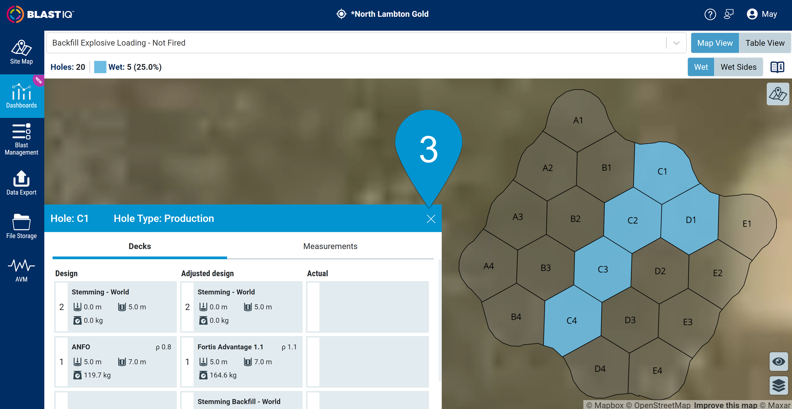
Task: Click the OpenStreetMap attribution link
Action: [658, 405]
